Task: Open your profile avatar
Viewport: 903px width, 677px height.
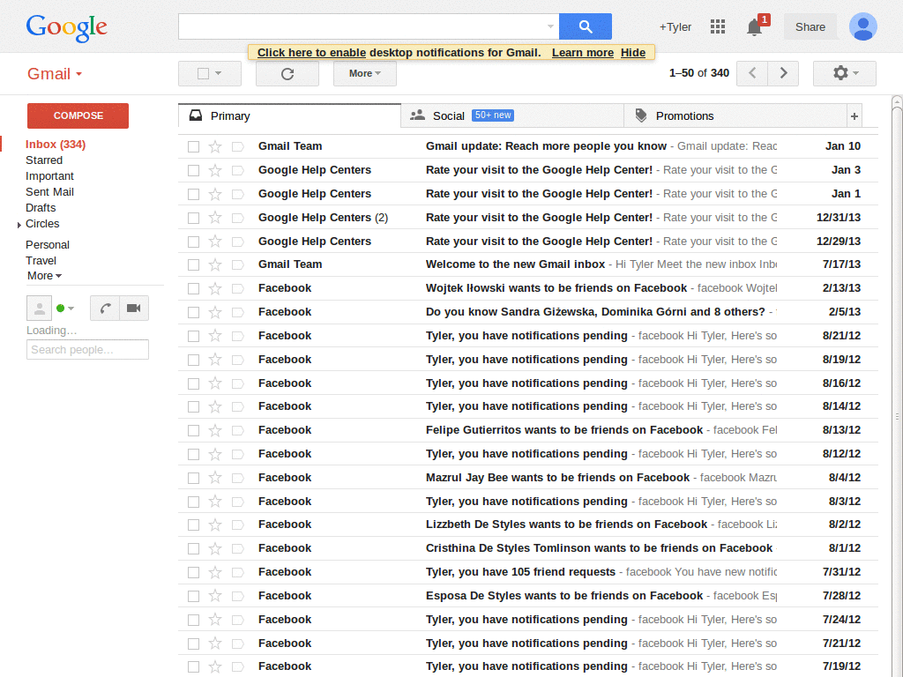Action: tap(862, 26)
